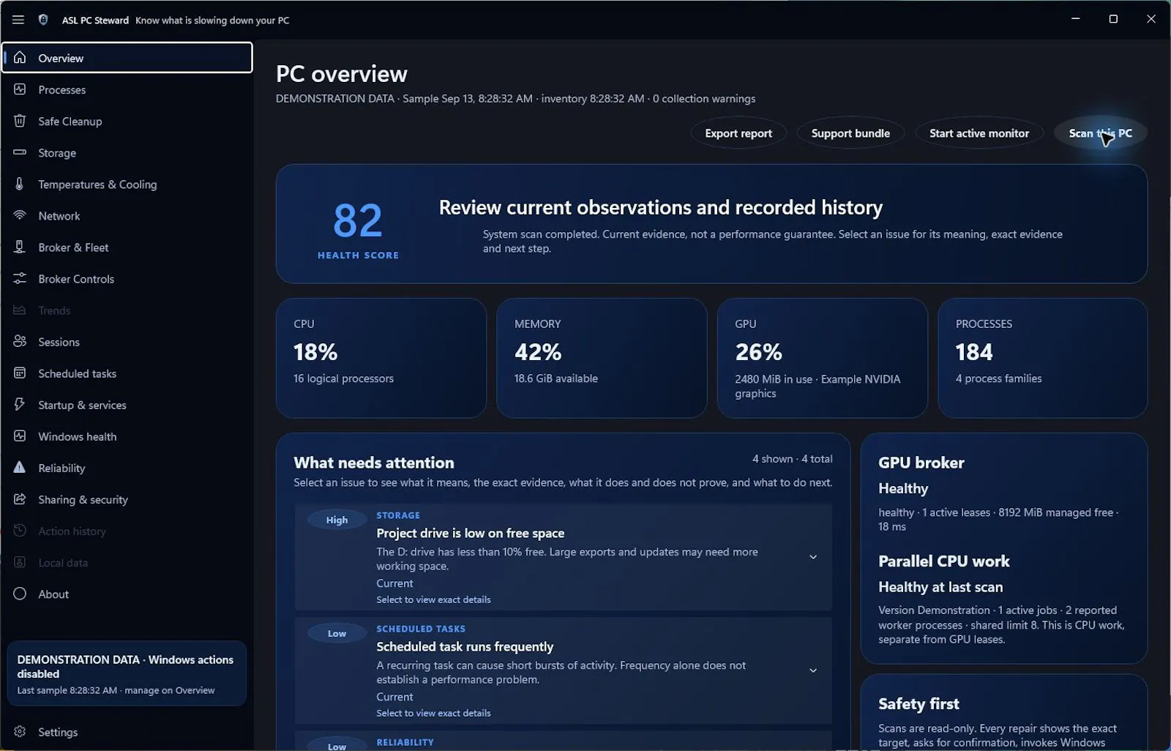Viewport: 1171px width, 751px height.
Task: Click the Broker & Fleet icon
Action: pyautogui.click(x=20, y=247)
